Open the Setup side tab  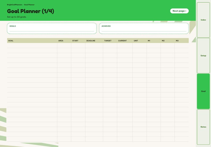click(x=203, y=56)
